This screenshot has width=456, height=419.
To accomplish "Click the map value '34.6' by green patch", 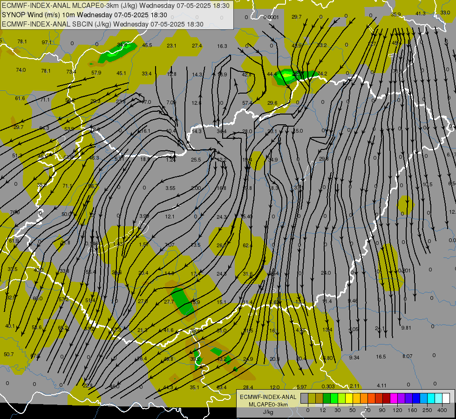I will 122,45.
